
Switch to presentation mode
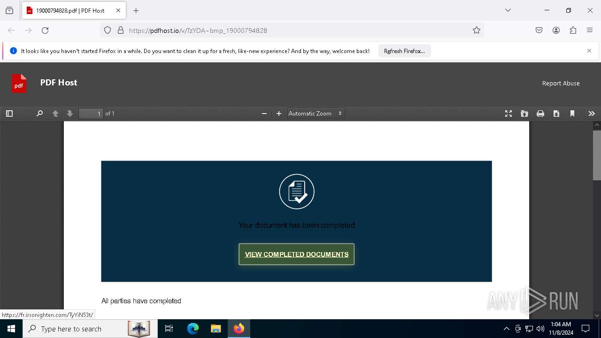509,114
